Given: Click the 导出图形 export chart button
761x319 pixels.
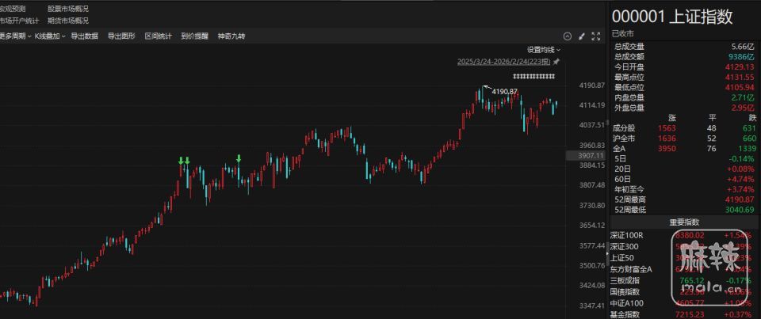Looking at the screenshot, I should point(121,36).
